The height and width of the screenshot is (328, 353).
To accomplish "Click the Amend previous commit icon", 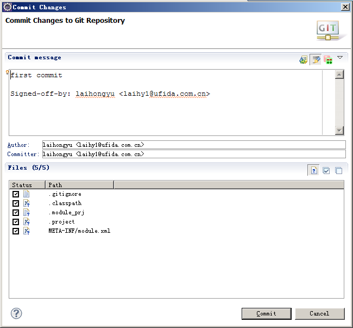I will [303, 60].
